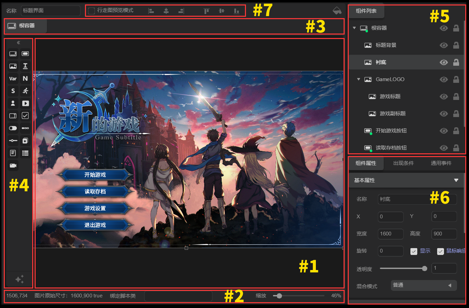Image resolution: width=469 pixels, height=308 pixels.
Task: Select the 退出游戏 button on canvas
Action: click(95, 225)
